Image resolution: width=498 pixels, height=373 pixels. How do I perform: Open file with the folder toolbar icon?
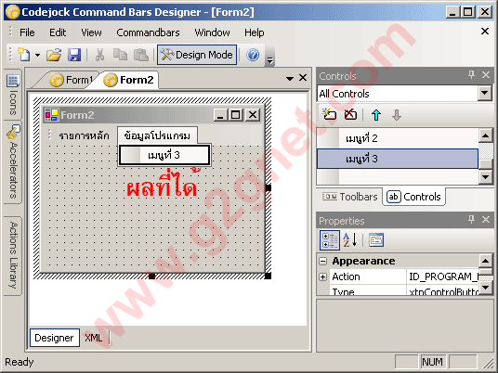click(x=54, y=55)
